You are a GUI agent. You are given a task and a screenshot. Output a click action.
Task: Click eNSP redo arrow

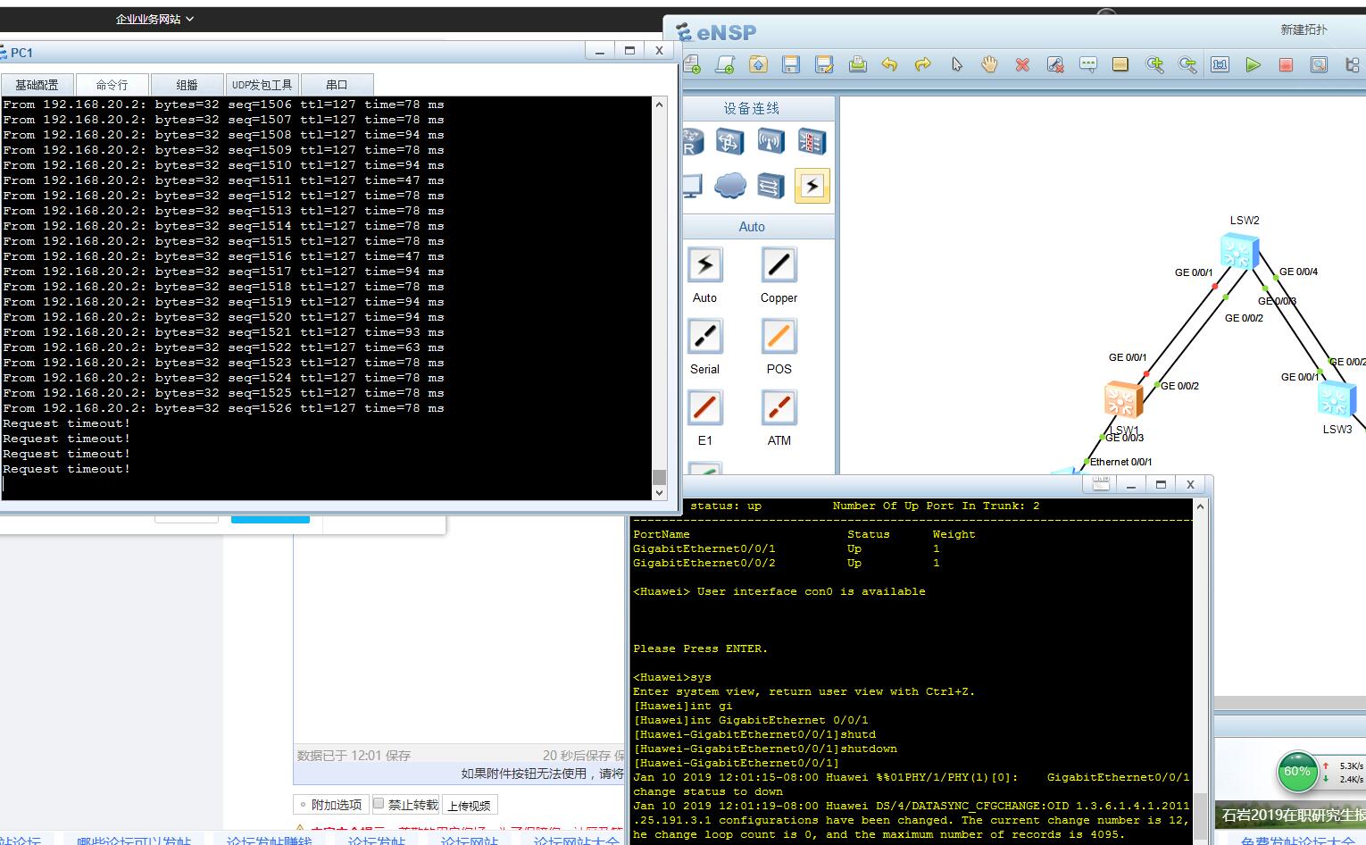coord(923,64)
